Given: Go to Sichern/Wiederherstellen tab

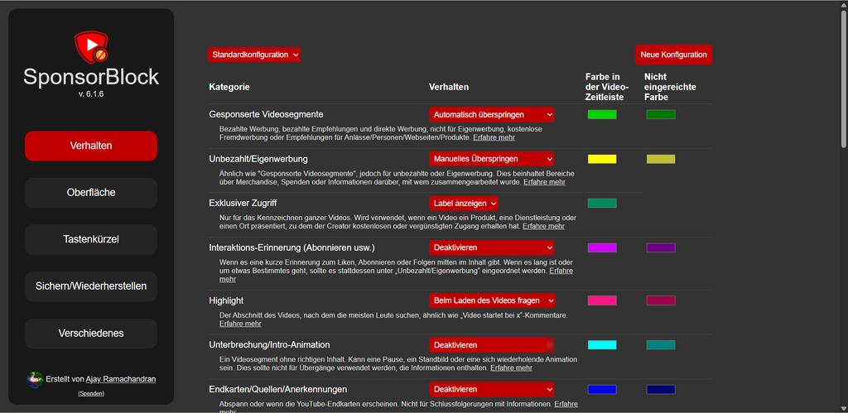Looking at the screenshot, I should pos(91,286).
